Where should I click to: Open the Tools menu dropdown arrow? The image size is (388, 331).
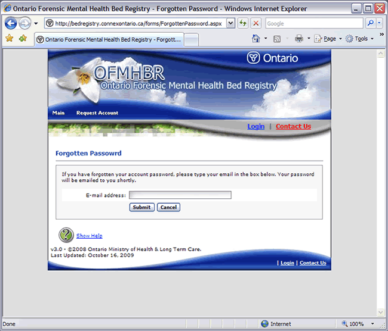372,39
